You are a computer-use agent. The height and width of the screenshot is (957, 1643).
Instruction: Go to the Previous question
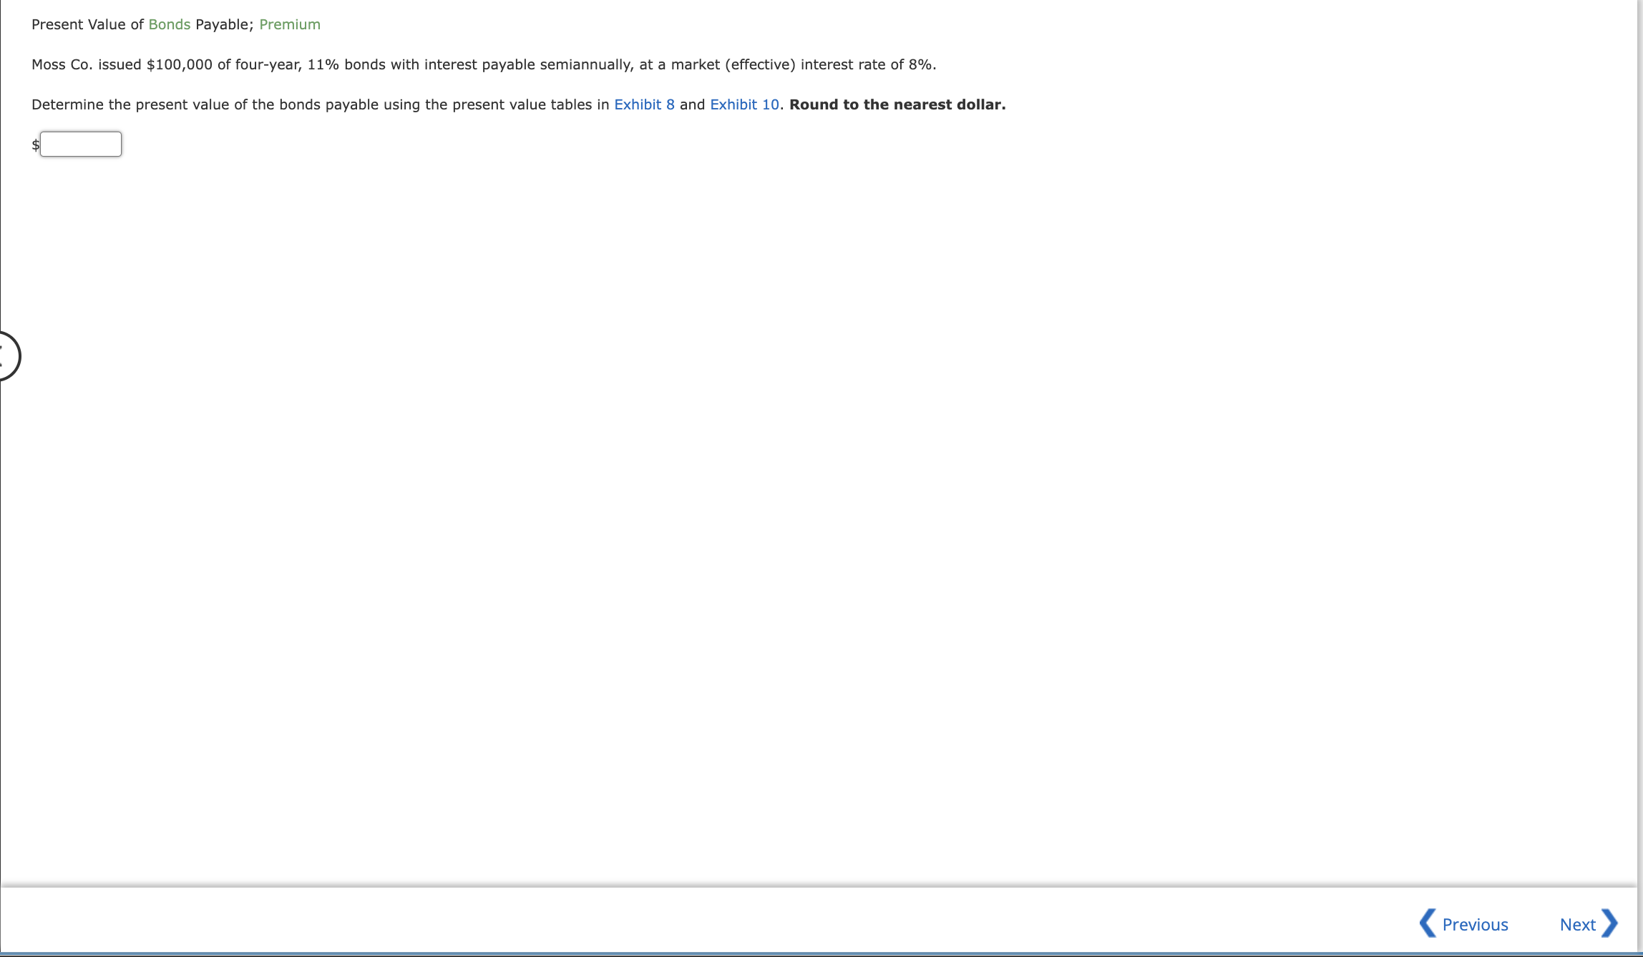coord(1475,925)
